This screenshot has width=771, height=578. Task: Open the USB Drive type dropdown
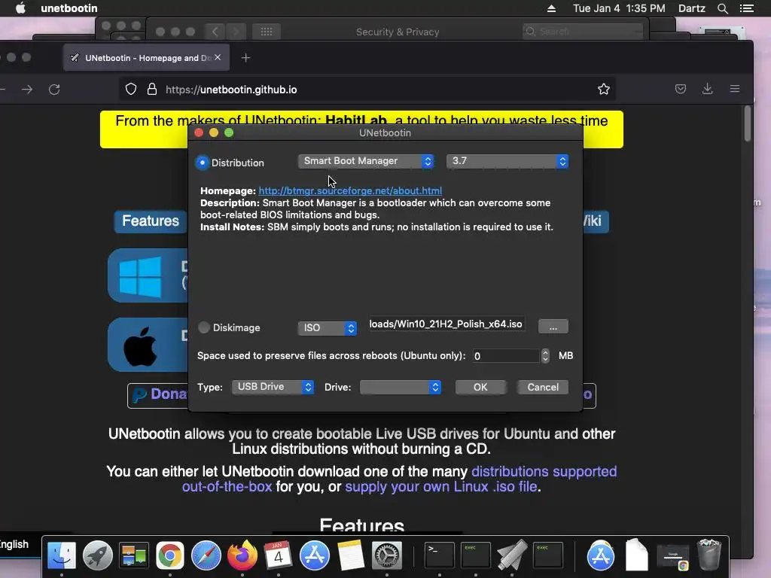[x=273, y=387]
